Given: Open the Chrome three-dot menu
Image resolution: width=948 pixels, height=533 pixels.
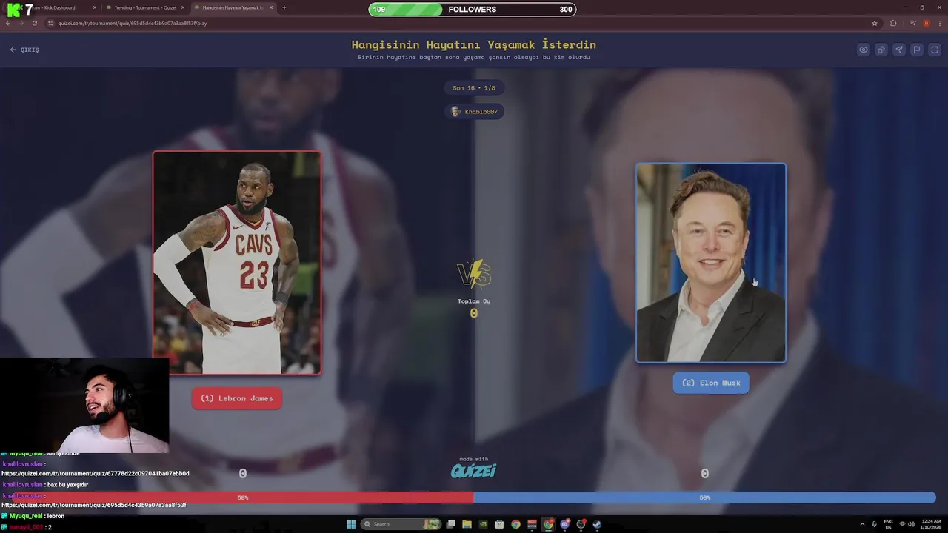Looking at the screenshot, I should (941, 23).
